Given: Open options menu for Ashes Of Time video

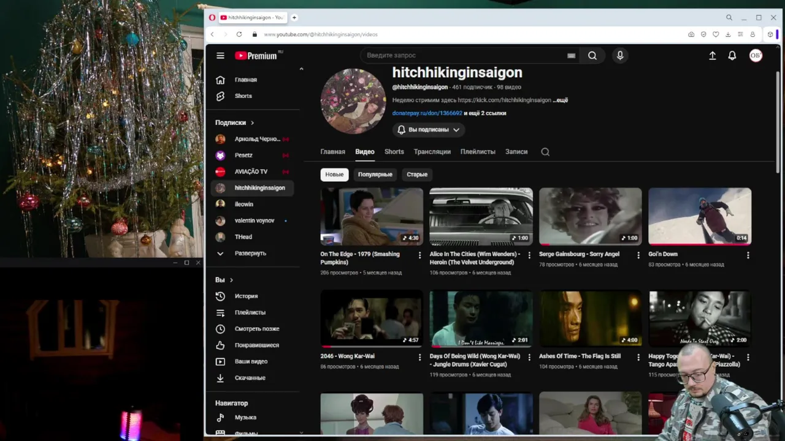Looking at the screenshot, I should 638,357.
